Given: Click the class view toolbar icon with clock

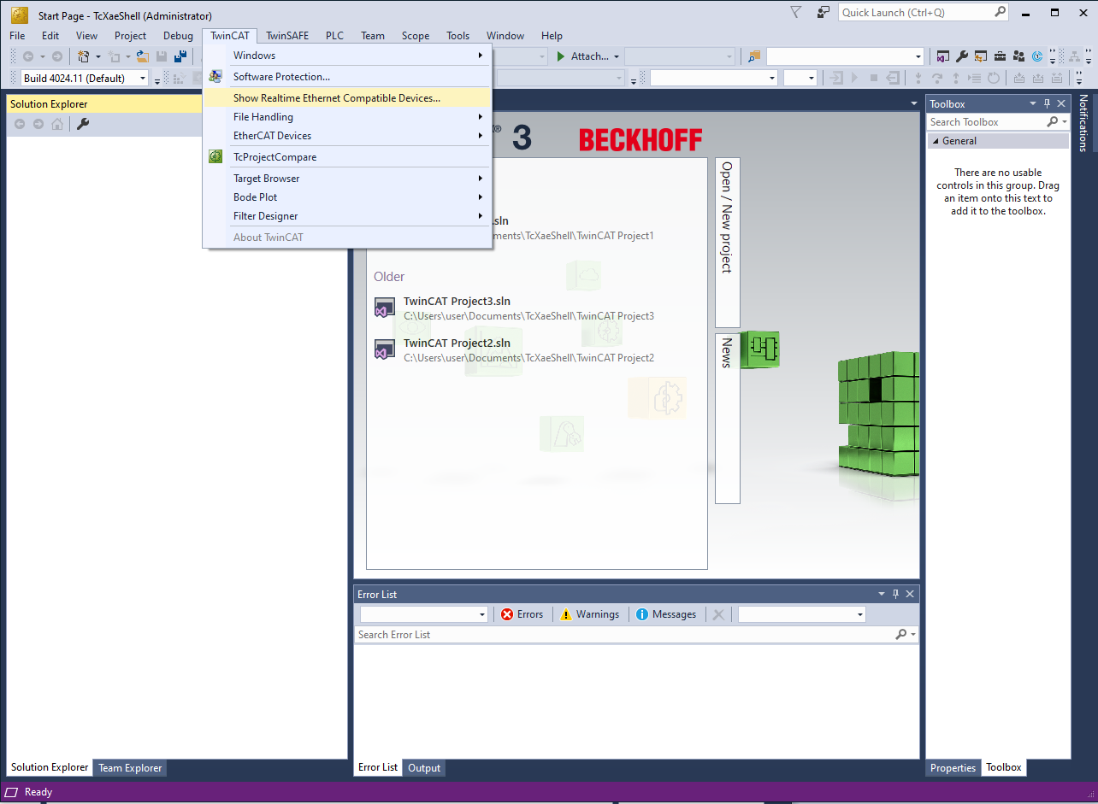Looking at the screenshot, I should (x=1037, y=56).
